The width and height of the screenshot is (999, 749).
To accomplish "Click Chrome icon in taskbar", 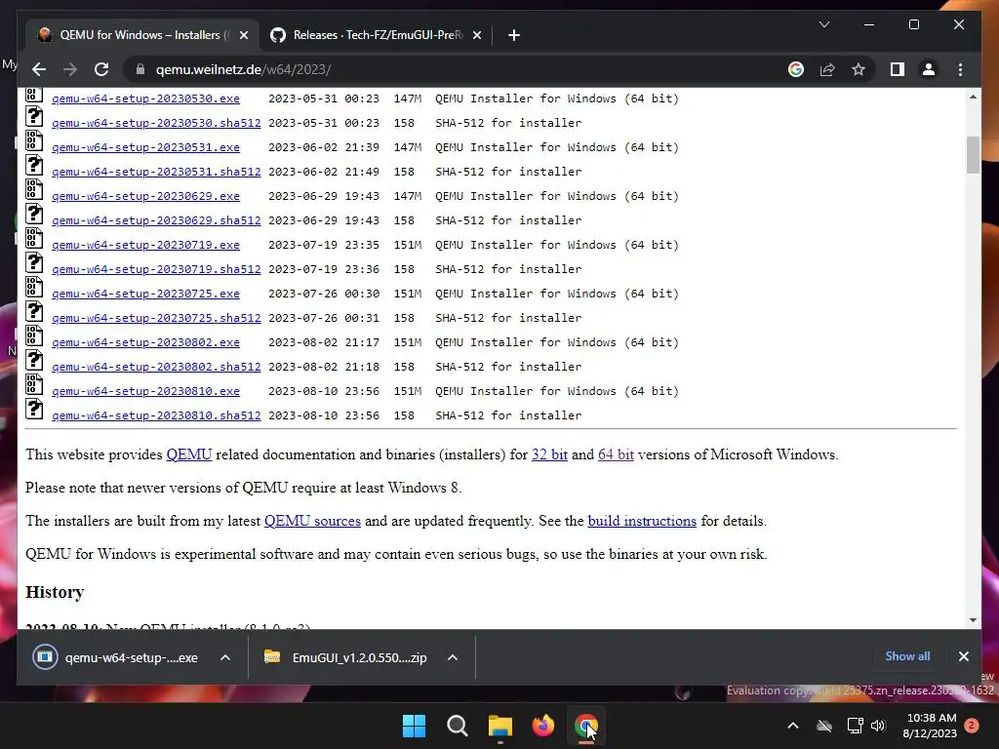I will click(x=585, y=726).
